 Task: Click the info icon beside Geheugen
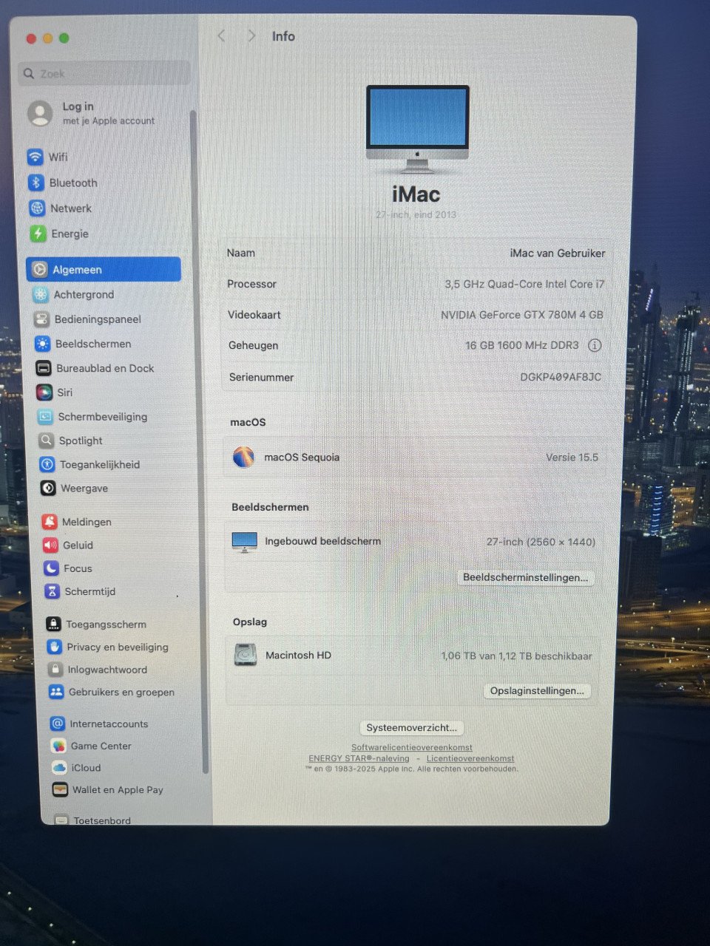(x=595, y=345)
